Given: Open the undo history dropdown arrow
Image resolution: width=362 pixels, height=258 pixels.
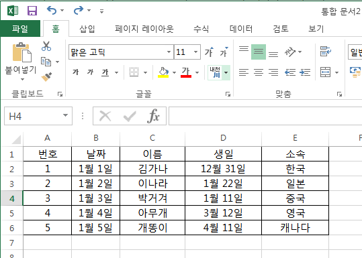Looking at the screenshot, I should click(x=62, y=10).
